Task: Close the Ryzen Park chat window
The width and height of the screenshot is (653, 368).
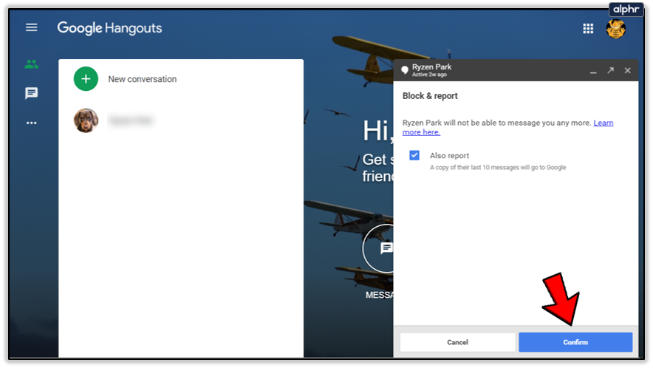Action: pos(628,70)
